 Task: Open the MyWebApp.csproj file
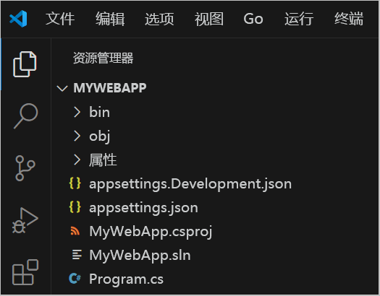tap(151, 232)
